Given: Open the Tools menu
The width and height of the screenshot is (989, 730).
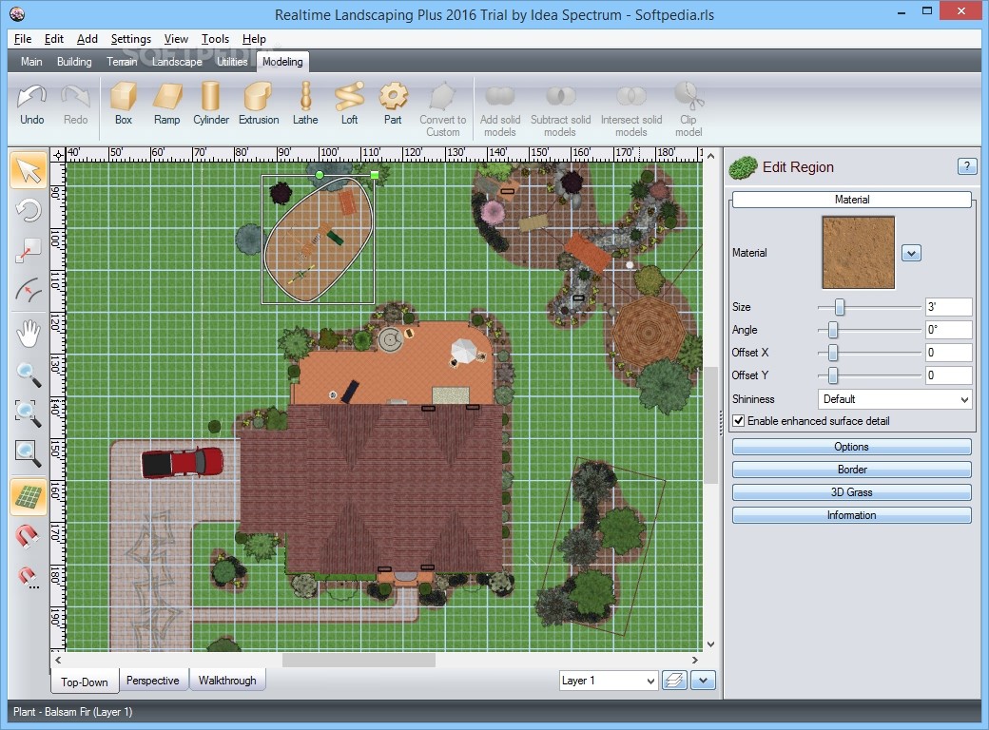Looking at the screenshot, I should coord(215,38).
